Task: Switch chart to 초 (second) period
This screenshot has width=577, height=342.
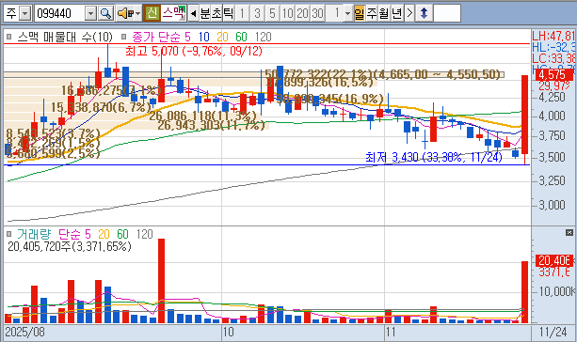Action: 216,13
